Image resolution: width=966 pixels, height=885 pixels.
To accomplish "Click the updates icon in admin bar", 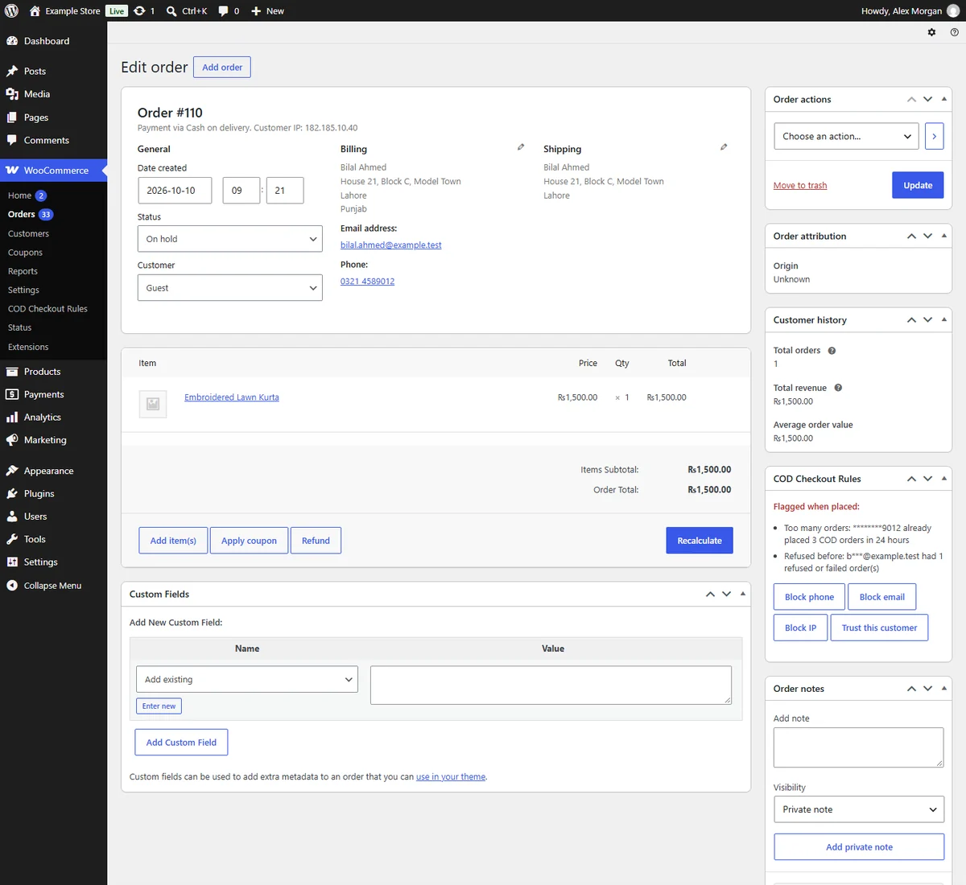I will coord(139,10).
